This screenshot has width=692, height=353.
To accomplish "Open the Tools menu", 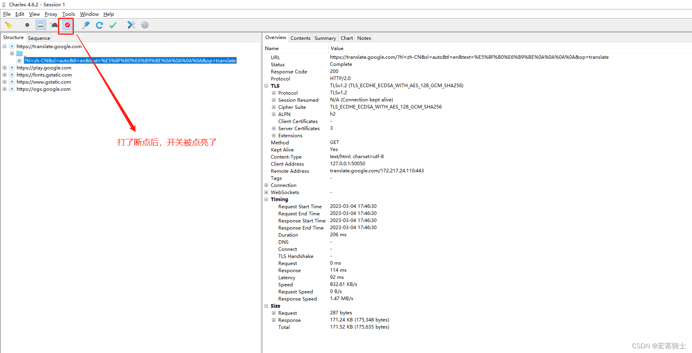I will [x=68, y=14].
